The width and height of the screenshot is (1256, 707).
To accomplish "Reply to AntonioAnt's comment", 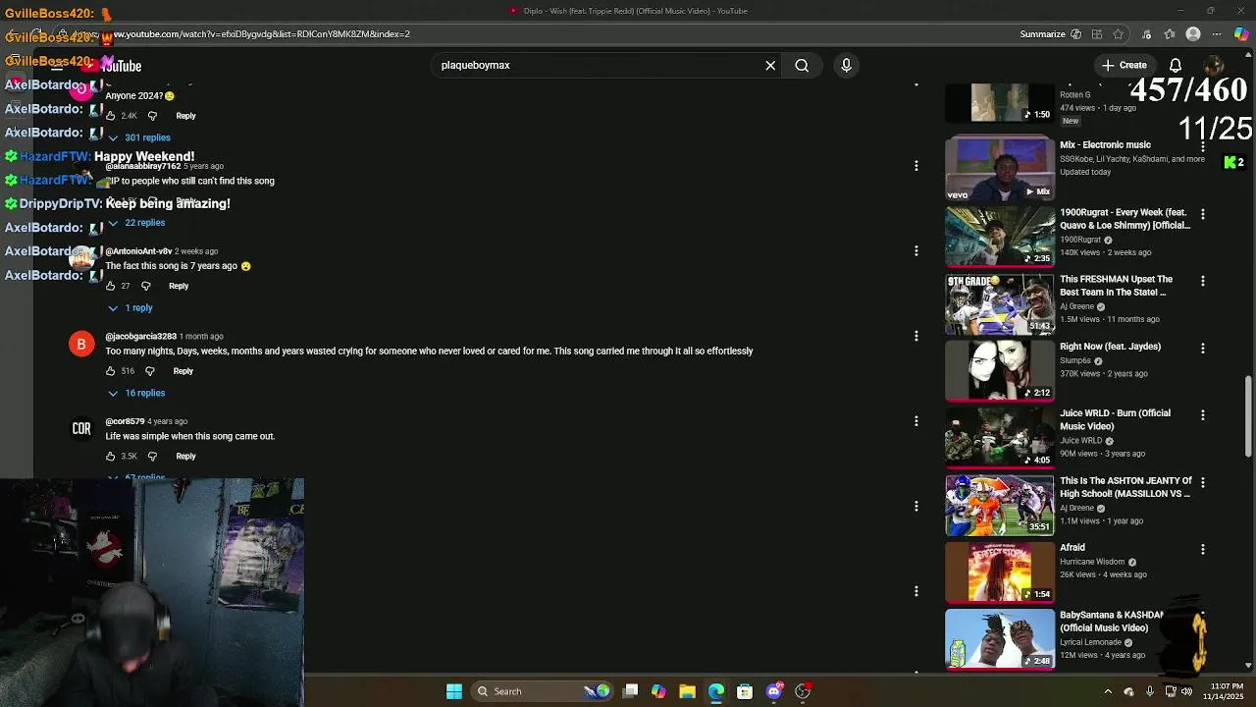I will (179, 286).
